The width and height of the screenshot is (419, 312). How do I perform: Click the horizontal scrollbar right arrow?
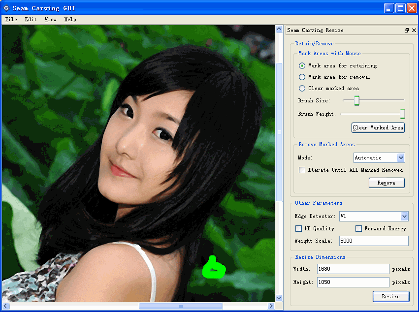(x=271, y=306)
